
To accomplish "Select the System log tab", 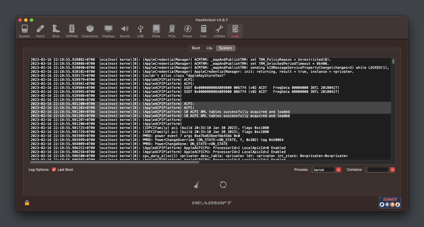I will [225, 48].
